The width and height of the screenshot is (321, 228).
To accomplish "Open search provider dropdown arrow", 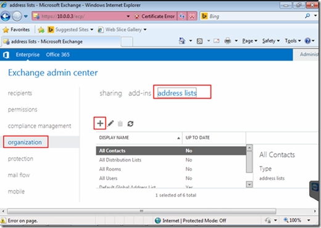I will 315,15.
